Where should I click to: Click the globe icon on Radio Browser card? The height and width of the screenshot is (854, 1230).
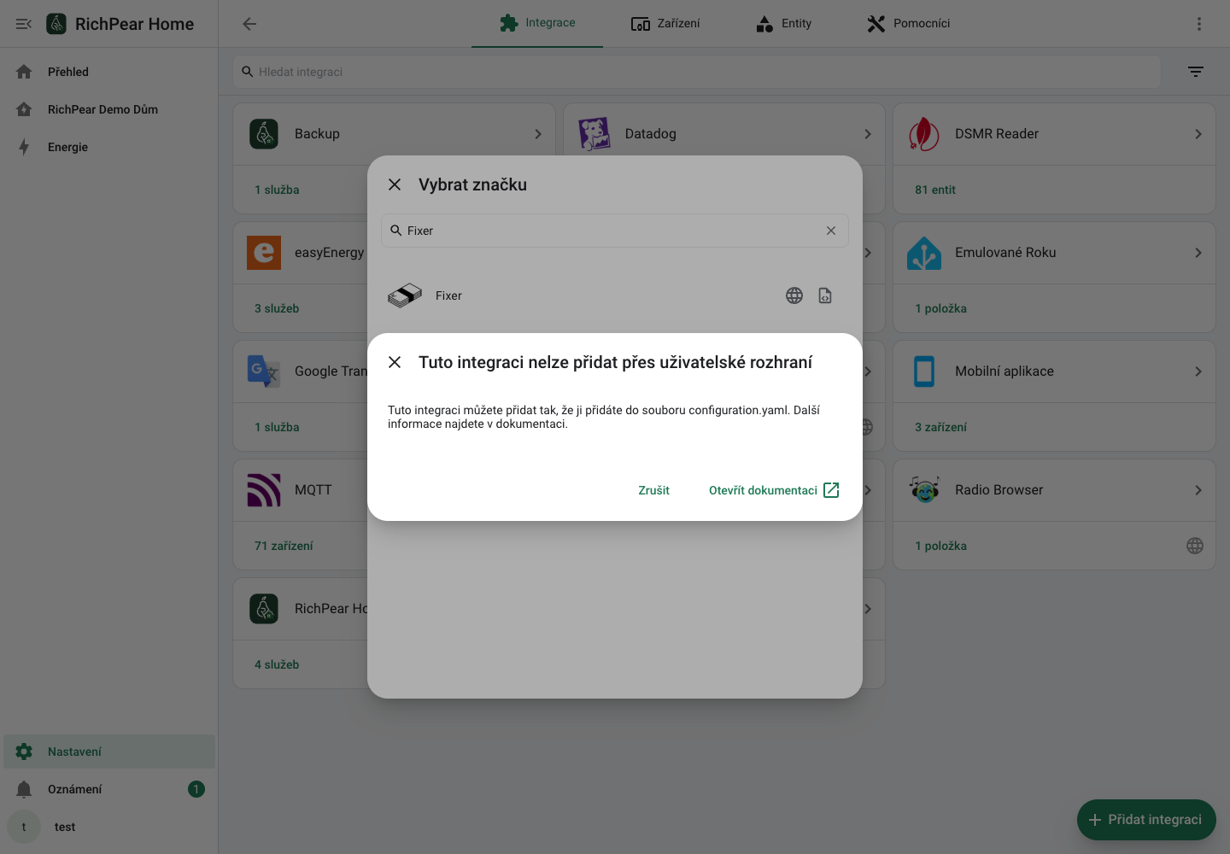1195,546
